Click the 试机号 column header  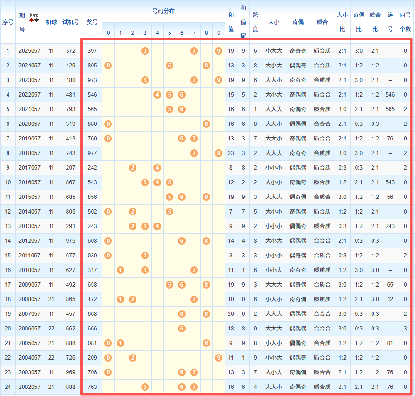70,22
